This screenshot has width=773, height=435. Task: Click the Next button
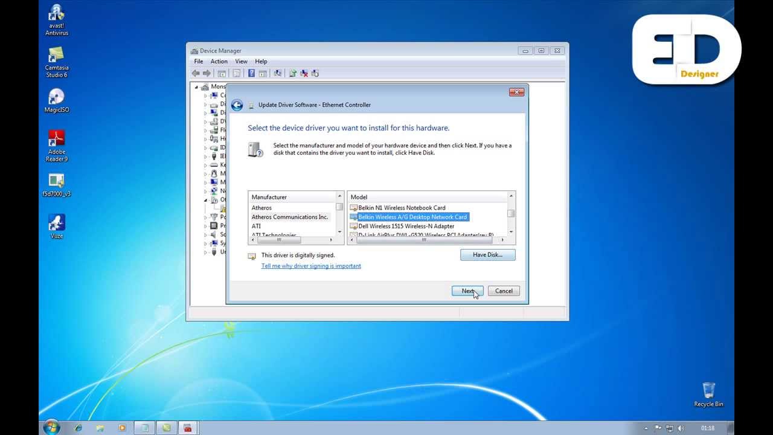[468, 291]
